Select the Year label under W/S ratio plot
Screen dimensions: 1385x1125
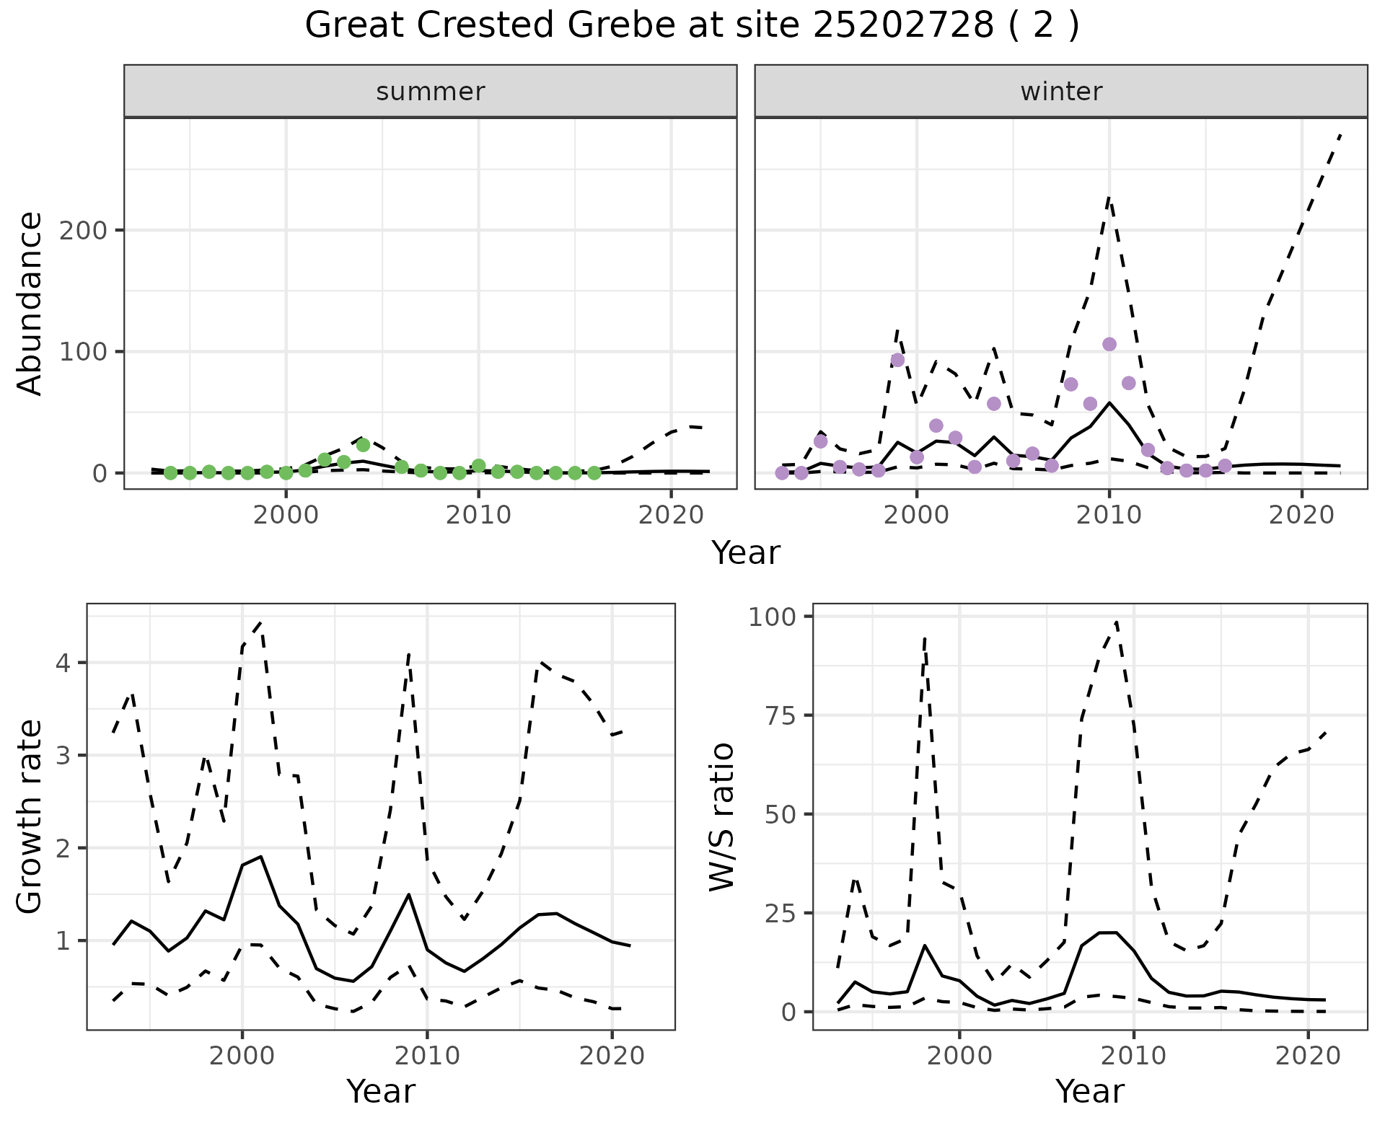tap(1089, 1091)
